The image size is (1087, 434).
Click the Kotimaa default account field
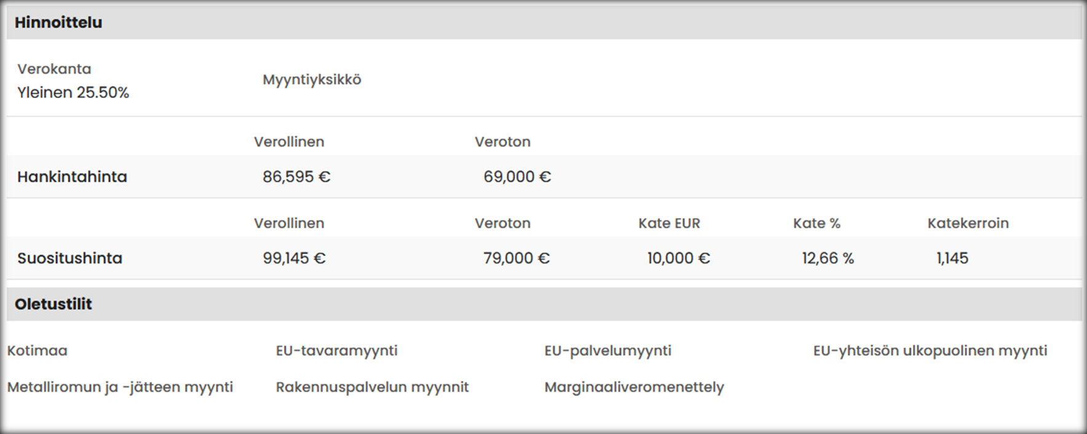(x=38, y=351)
